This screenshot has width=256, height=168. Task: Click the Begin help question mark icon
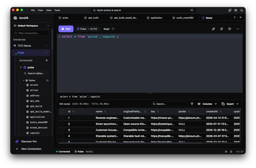click(x=113, y=29)
